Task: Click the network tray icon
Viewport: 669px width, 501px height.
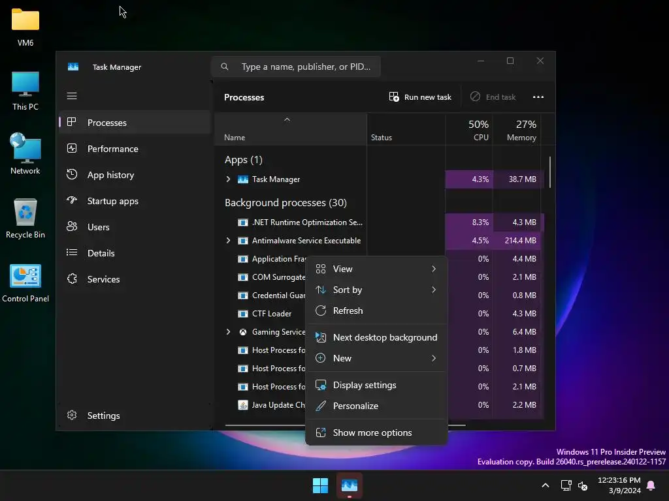Action: coord(566,485)
